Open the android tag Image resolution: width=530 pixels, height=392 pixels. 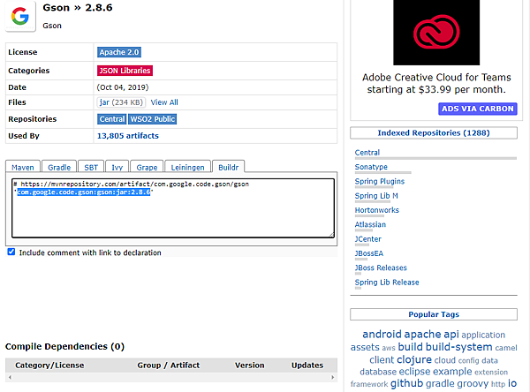coord(382,335)
